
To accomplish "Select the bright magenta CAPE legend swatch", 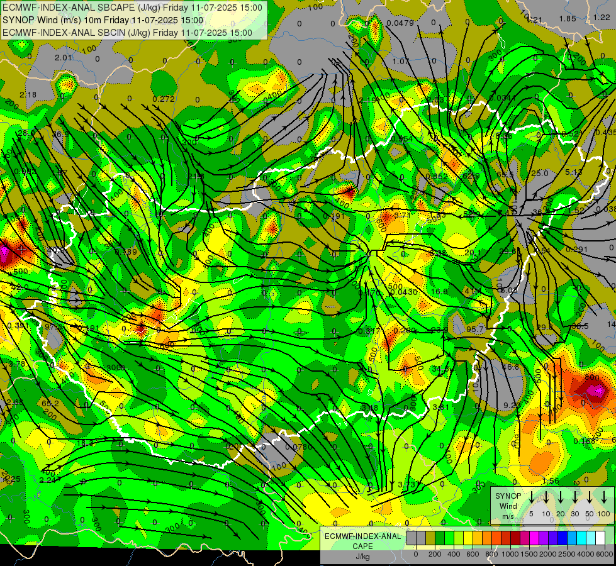I will tap(534, 538).
